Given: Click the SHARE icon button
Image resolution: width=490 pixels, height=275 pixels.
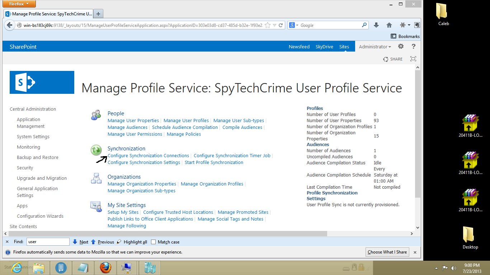Looking at the screenshot, I should coord(393,59).
